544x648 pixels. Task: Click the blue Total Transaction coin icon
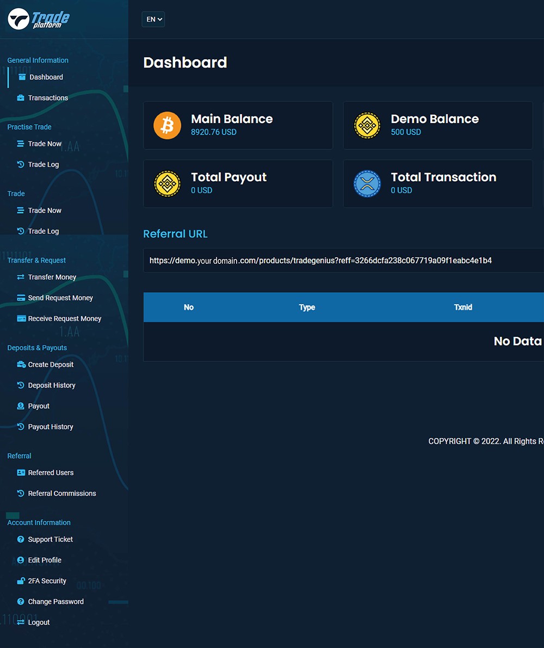pos(367,183)
